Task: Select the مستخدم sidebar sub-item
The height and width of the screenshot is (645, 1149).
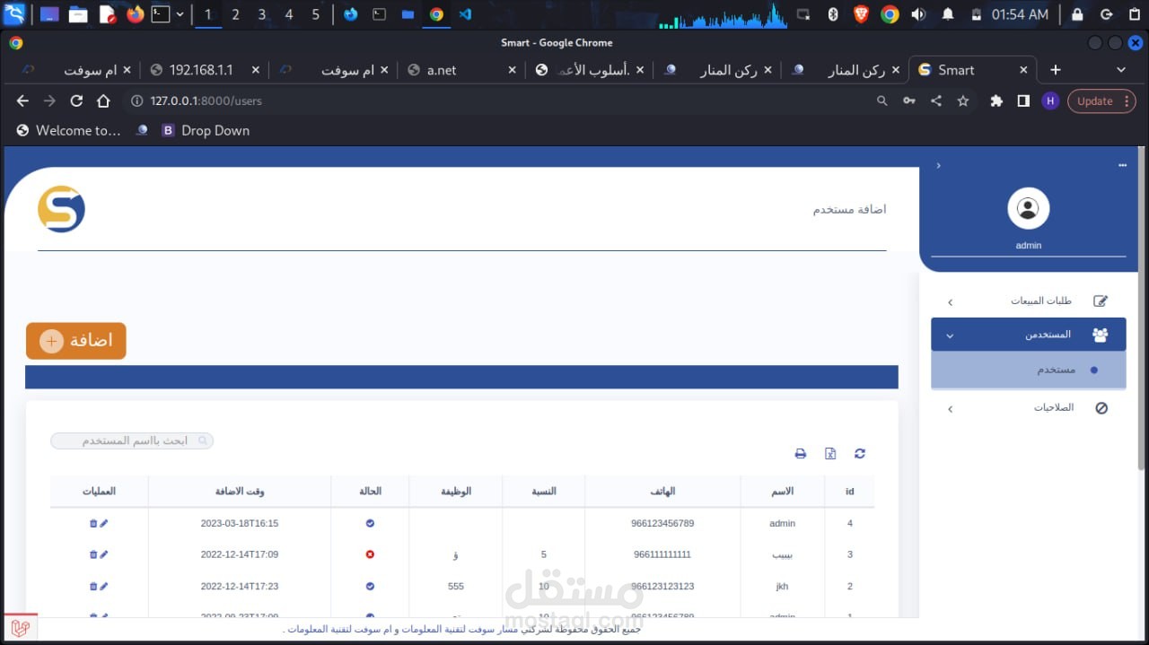Action: [1028, 370]
